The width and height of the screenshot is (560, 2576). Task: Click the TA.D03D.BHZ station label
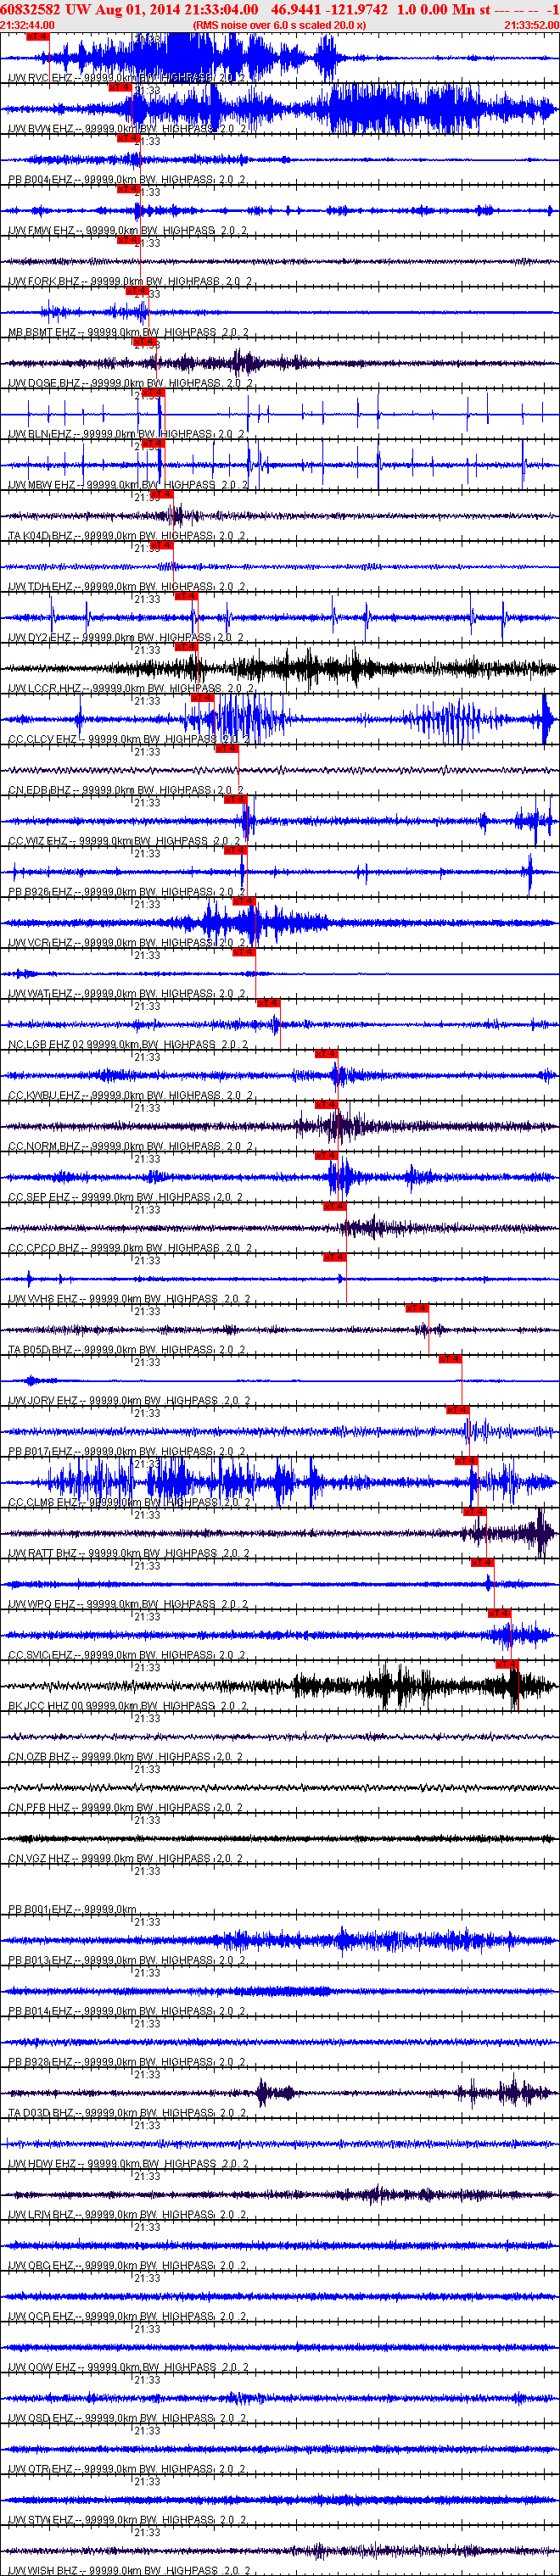tap(127, 2114)
